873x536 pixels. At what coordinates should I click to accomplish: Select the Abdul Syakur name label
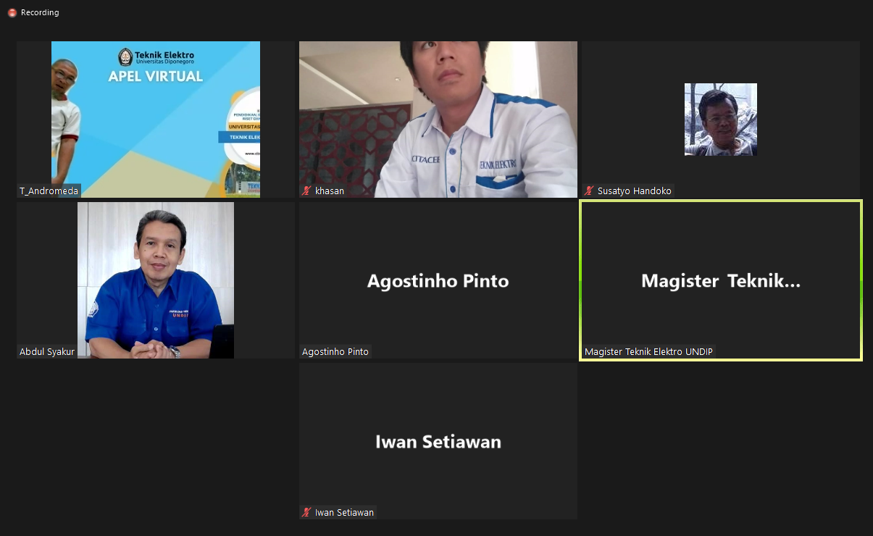tap(47, 352)
